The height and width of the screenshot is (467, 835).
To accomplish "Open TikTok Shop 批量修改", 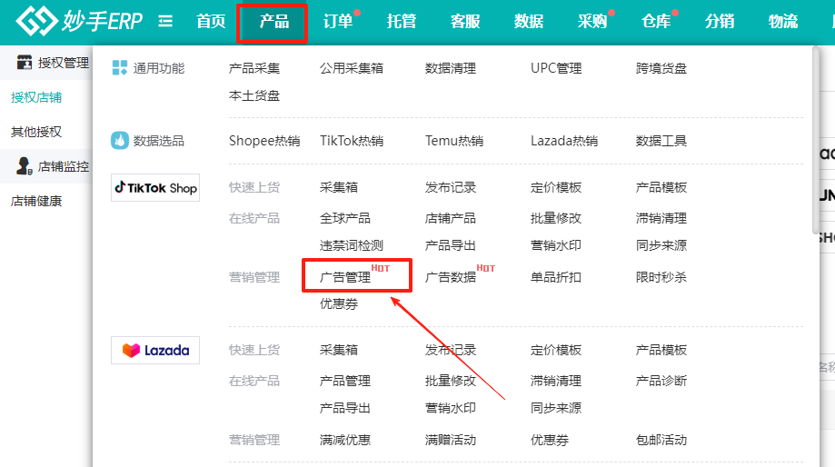I will click(x=556, y=218).
